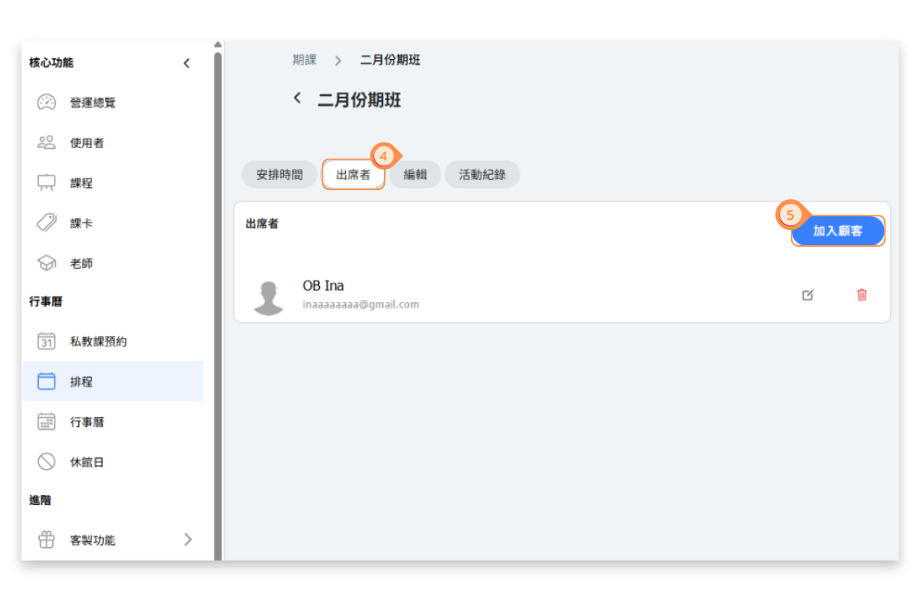920x613 pixels.
Task: Open the 老師 teachers section
Action: coord(80,264)
